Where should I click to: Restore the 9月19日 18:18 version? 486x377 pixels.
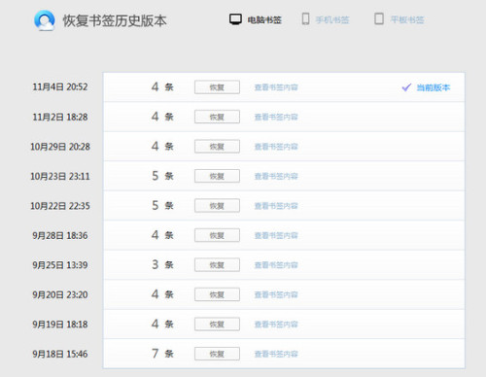(217, 325)
